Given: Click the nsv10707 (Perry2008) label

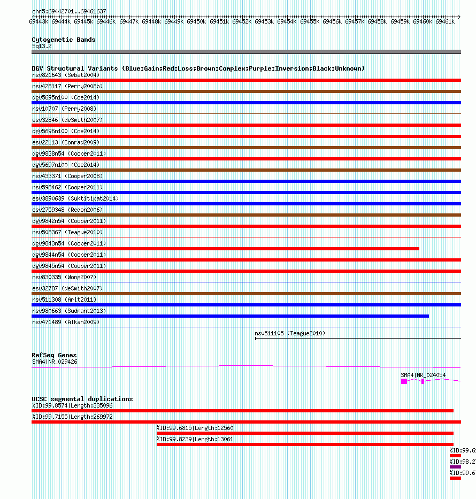Looking at the screenshot, I should (64, 109).
